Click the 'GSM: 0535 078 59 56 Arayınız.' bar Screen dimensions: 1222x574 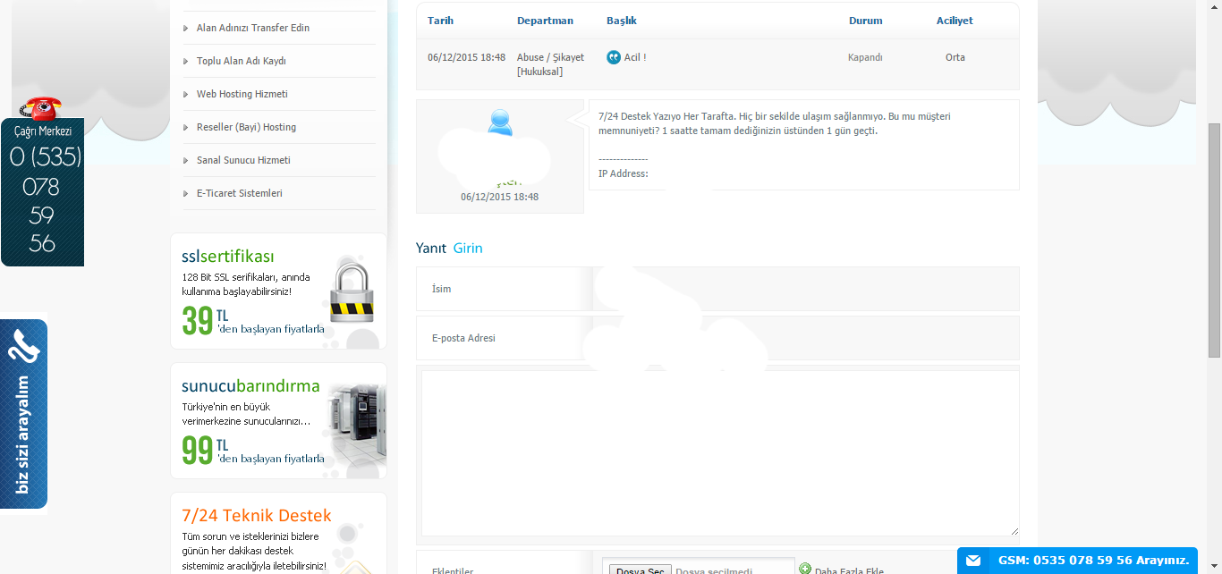tap(1077, 561)
